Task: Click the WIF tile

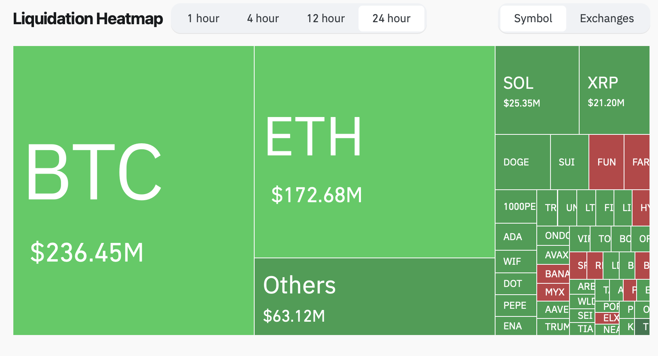Action: [516, 262]
